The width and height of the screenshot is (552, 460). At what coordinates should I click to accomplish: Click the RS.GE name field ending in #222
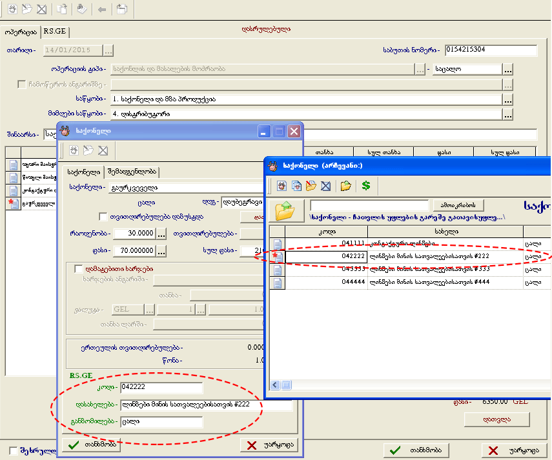click(207, 405)
